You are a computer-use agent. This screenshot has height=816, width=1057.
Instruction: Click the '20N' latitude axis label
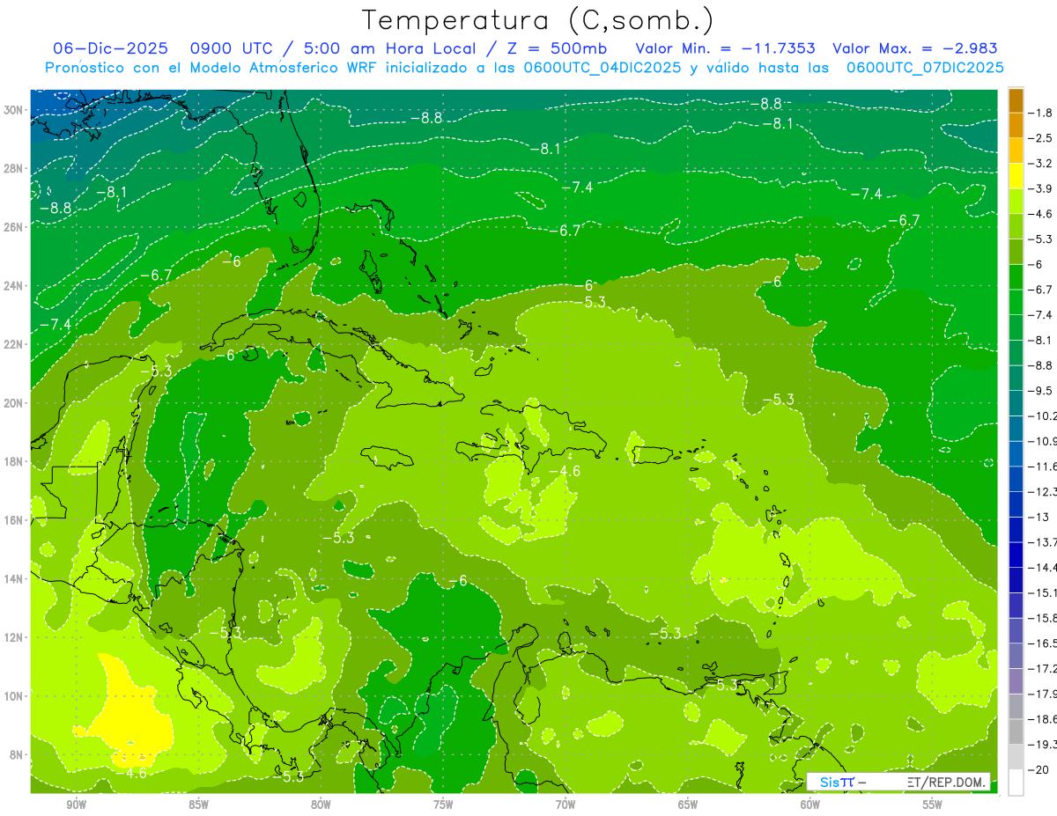tap(12, 403)
